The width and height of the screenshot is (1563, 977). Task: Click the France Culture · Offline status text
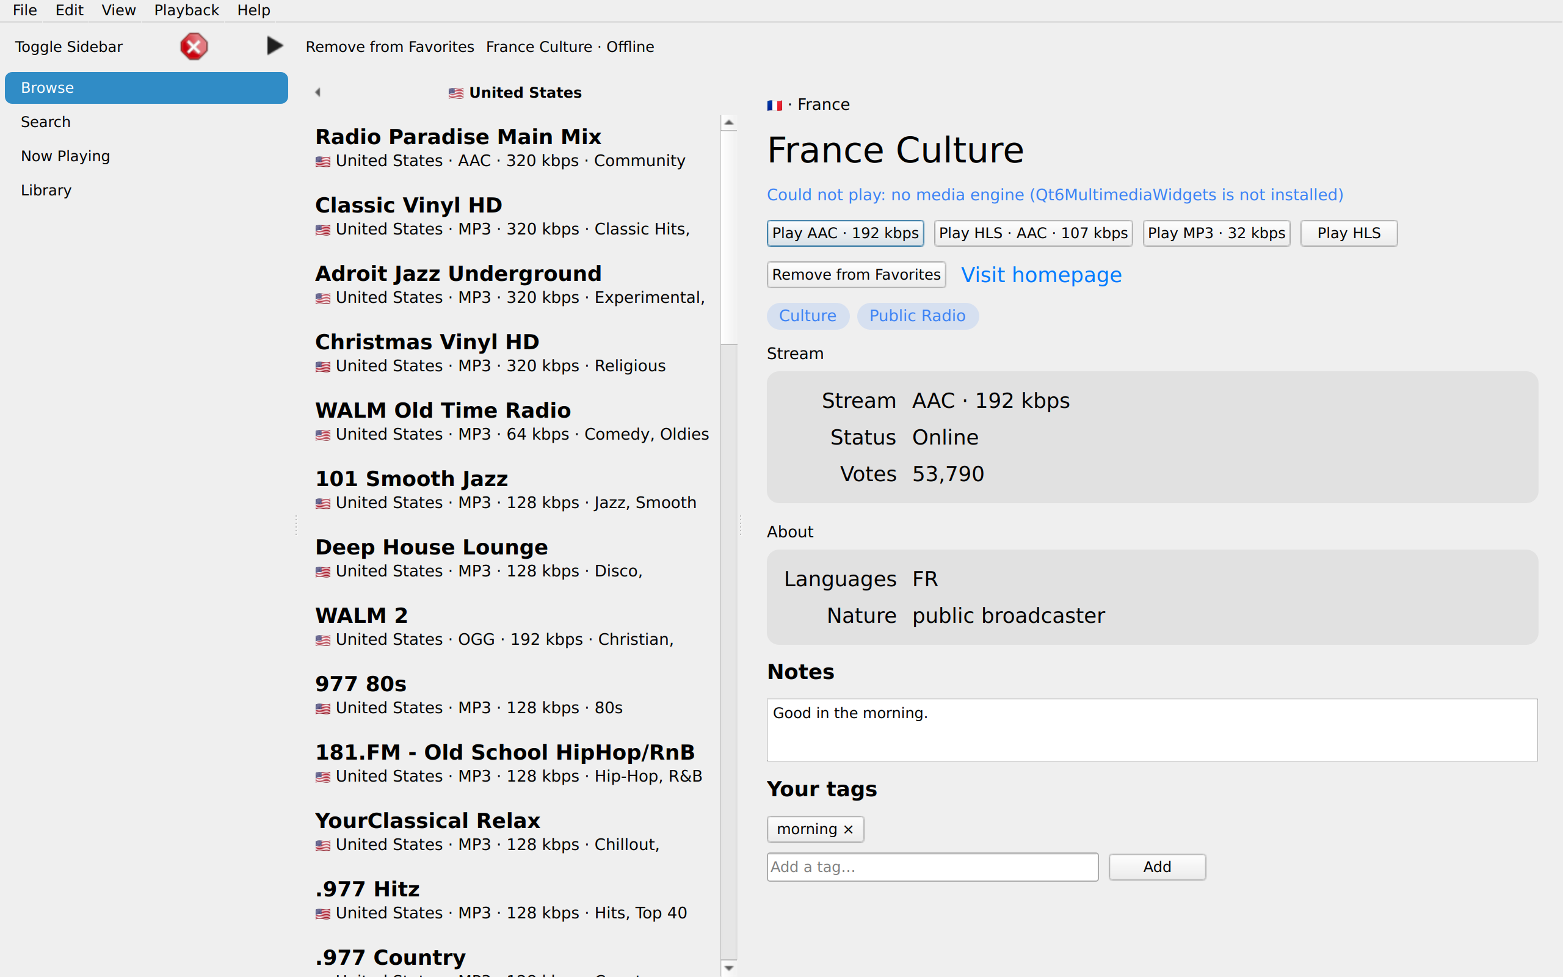click(x=570, y=46)
